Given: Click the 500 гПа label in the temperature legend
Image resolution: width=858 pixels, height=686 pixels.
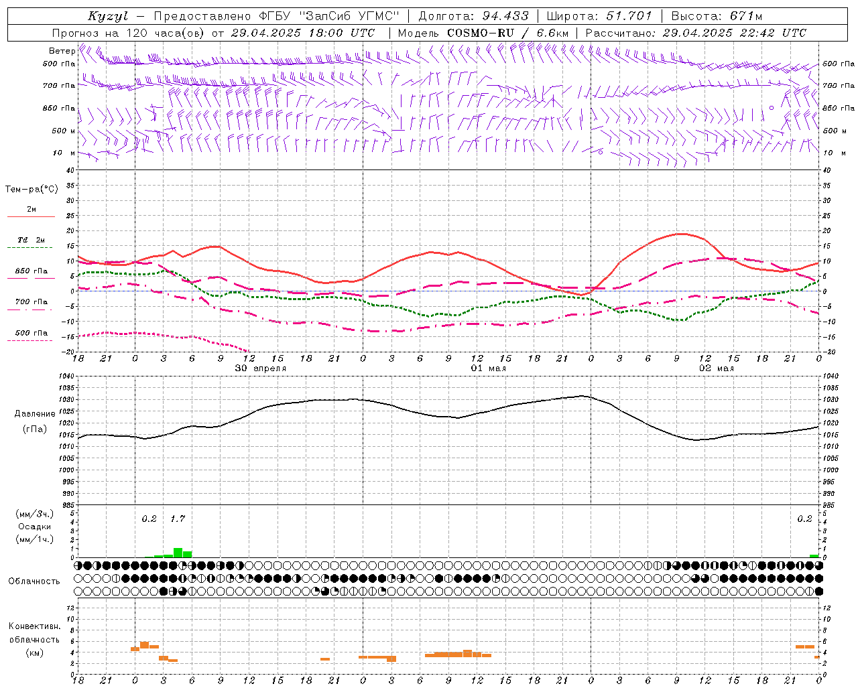Looking at the screenshot, I should pos(32,333).
